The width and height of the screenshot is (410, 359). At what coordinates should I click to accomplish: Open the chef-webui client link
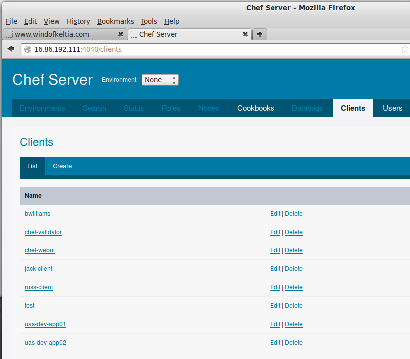pyautogui.click(x=40, y=250)
